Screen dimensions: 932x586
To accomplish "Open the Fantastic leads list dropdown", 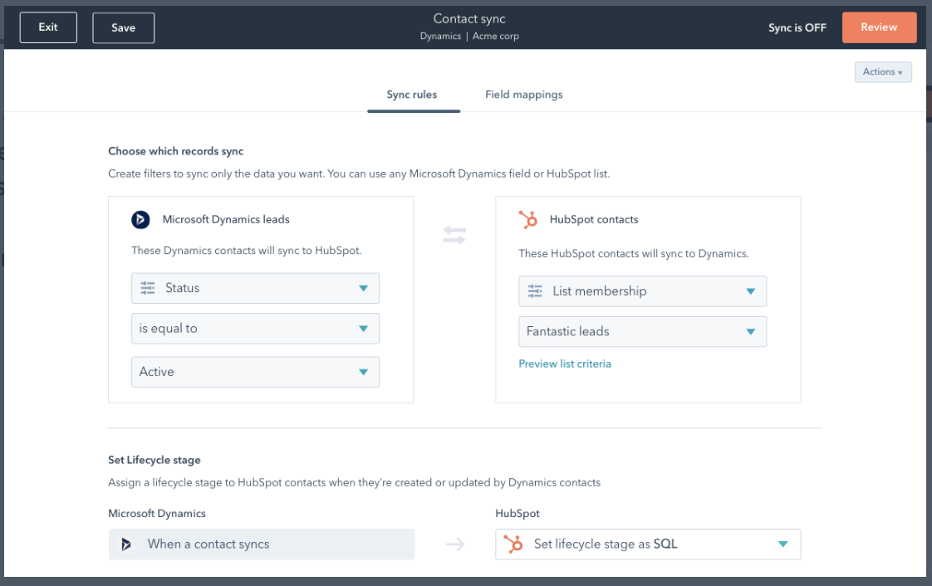I will pyautogui.click(x=642, y=331).
